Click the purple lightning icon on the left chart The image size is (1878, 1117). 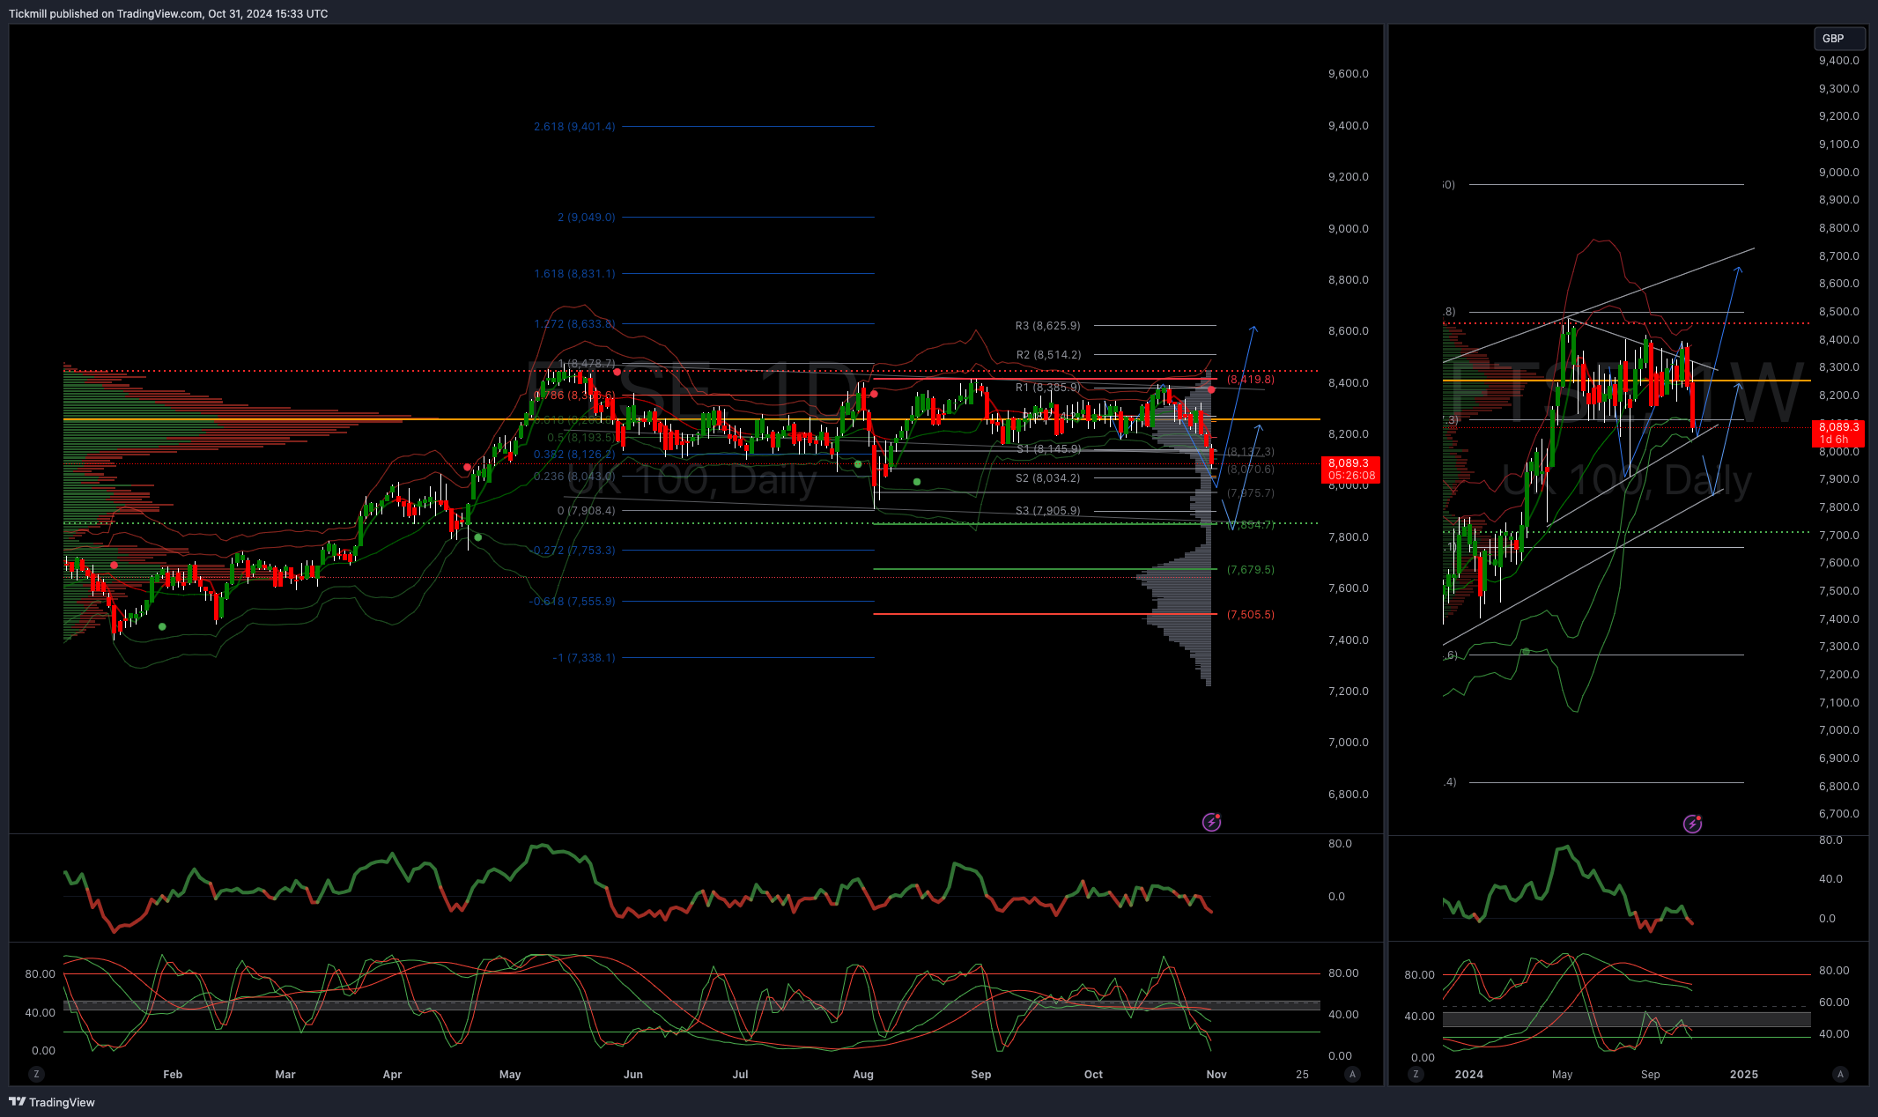[x=1211, y=822]
